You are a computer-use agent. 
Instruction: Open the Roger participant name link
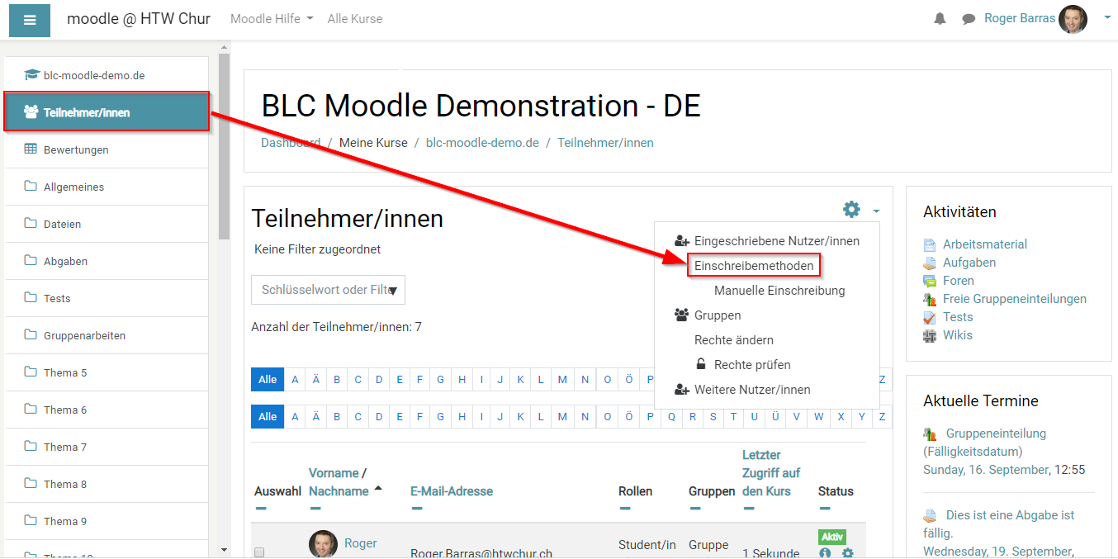click(361, 543)
